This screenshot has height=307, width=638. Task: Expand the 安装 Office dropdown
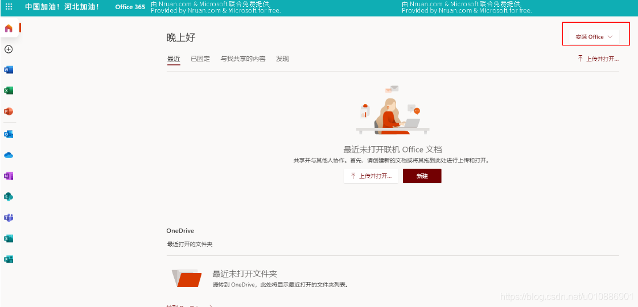click(x=594, y=37)
